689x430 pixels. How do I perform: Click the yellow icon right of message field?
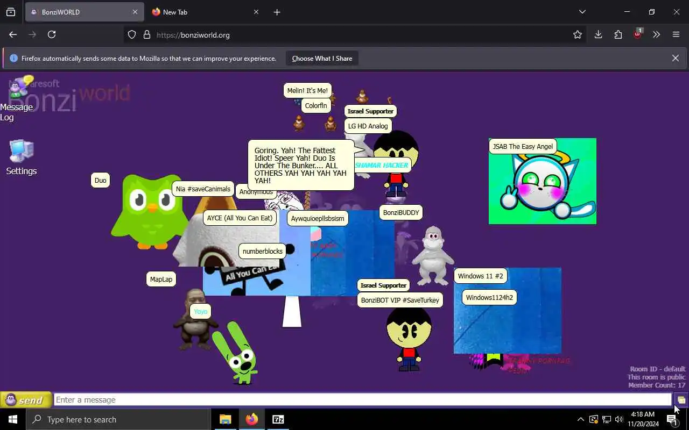click(681, 400)
